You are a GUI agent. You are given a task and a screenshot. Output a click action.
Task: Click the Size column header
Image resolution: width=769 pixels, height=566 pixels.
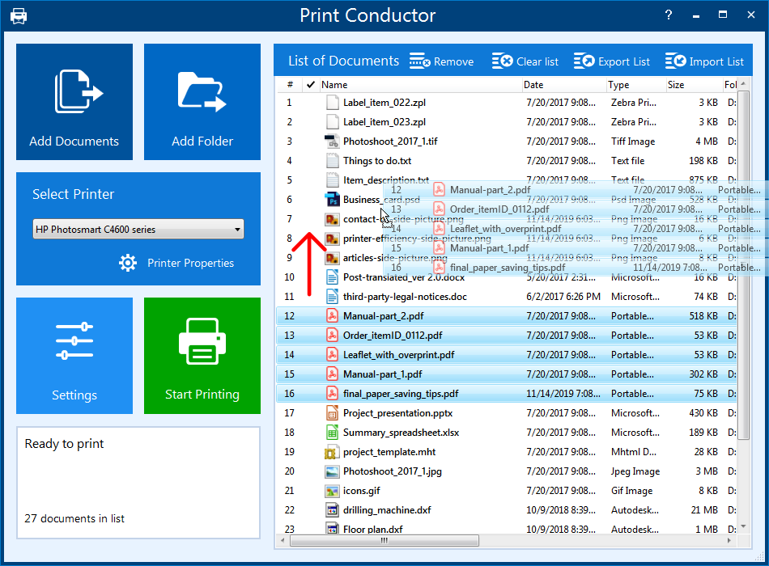pyautogui.click(x=676, y=84)
